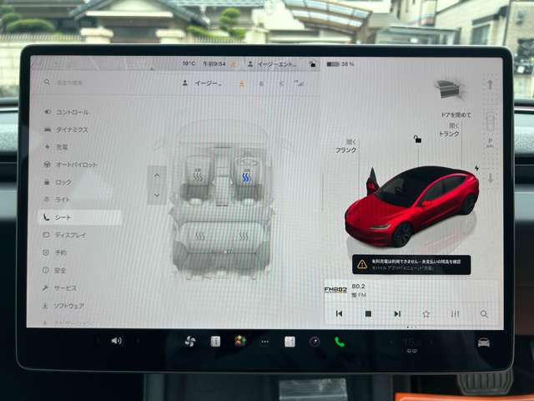This screenshot has height=401, width=534.
Task: Open the オートパイロット (Autopilot) settings
Action: click(70, 165)
